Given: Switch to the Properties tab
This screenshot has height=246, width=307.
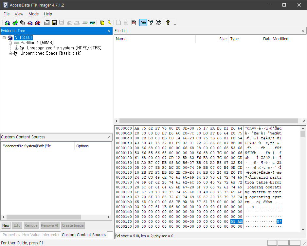Looking at the screenshot, I should point(11,235).
